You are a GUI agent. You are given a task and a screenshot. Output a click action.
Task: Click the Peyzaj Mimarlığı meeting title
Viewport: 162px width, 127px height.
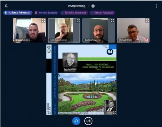pos(77,6)
